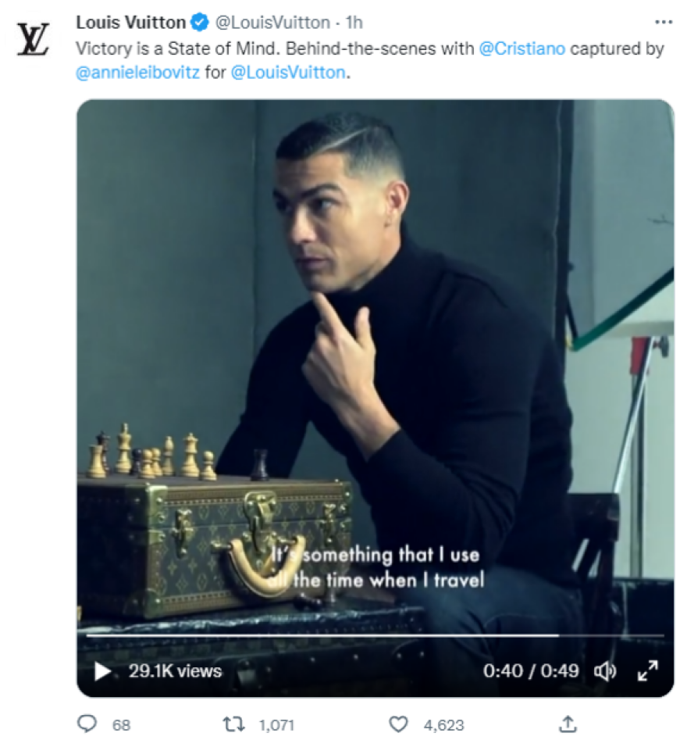Click the Louis Vuitton display name
Viewport: 687px width, 740px height.
131,22
